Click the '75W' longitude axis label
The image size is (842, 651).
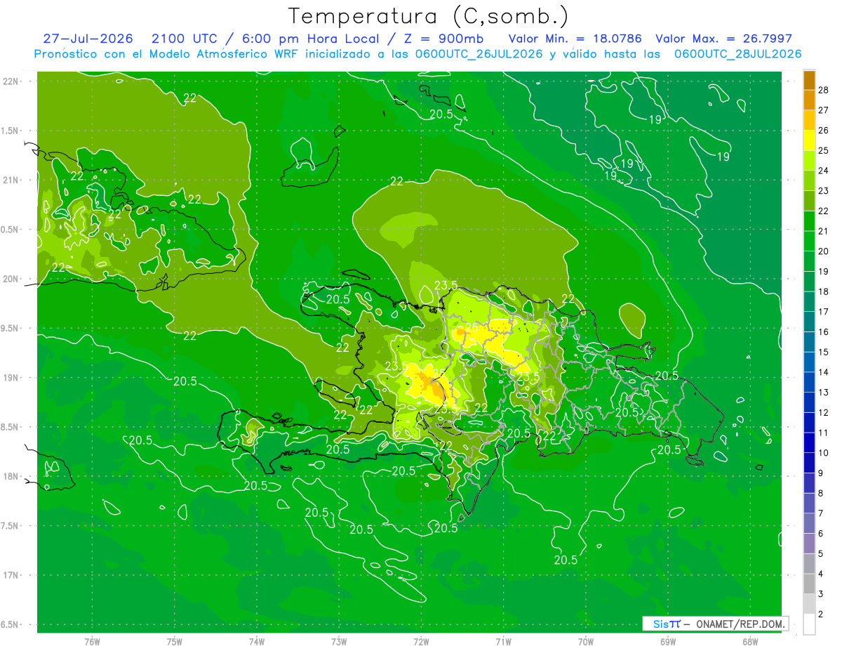[175, 641]
